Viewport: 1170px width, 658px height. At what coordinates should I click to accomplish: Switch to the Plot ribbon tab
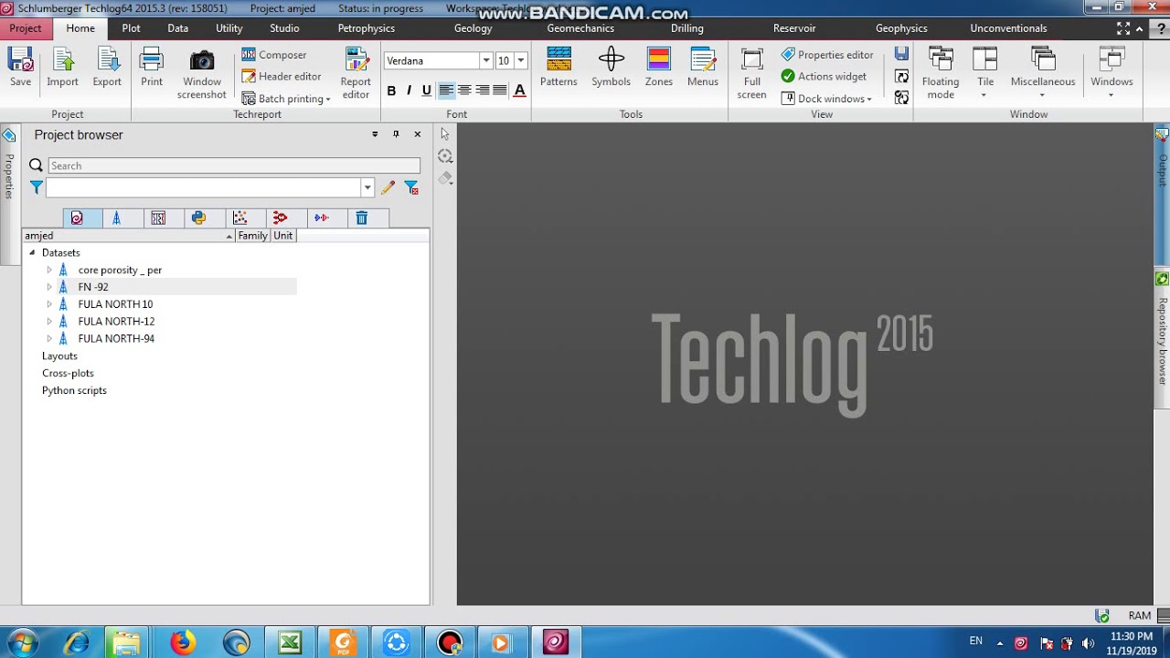(x=131, y=28)
